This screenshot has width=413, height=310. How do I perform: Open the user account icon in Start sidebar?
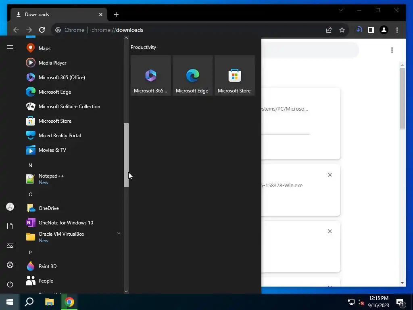click(x=10, y=207)
